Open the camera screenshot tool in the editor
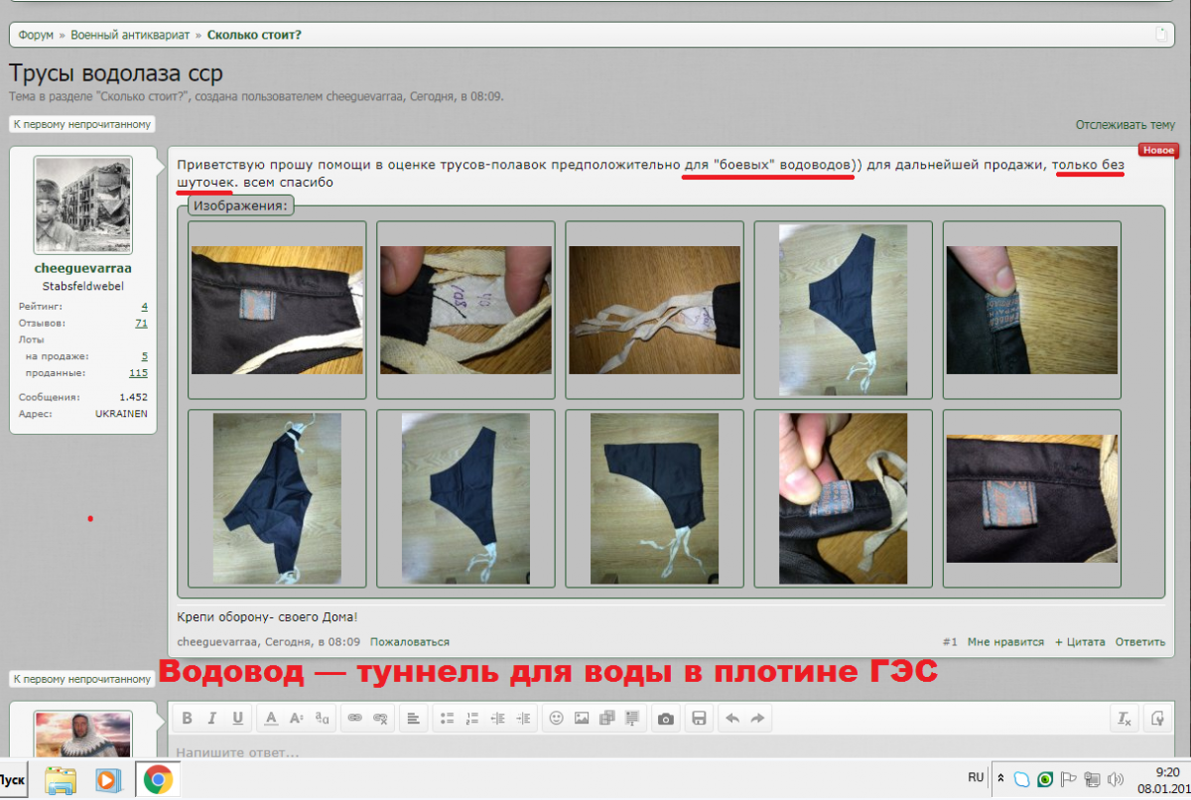The height and width of the screenshot is (800, 1191). pos(664,718)
